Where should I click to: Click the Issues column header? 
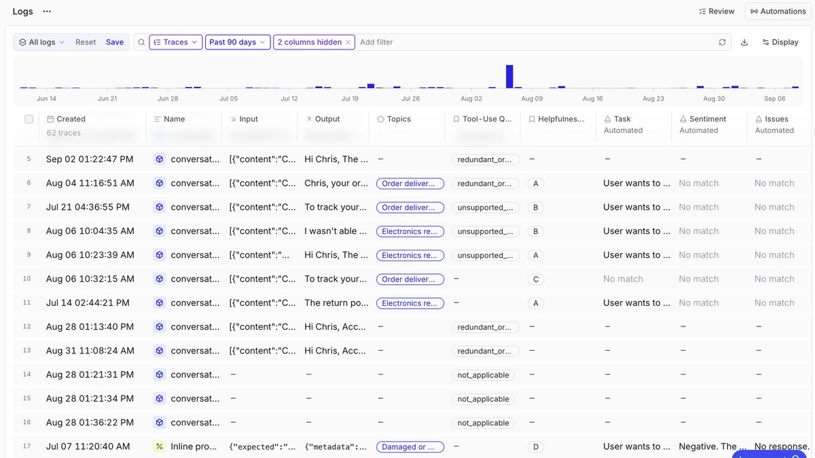(772, 119)
